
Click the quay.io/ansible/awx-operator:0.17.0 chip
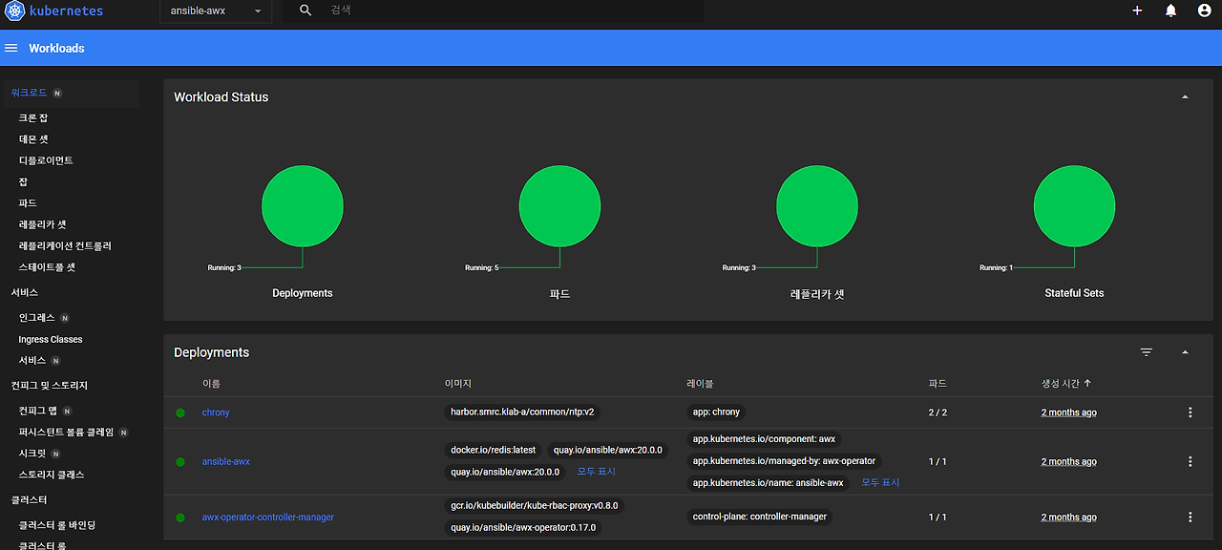click(523, 528)
